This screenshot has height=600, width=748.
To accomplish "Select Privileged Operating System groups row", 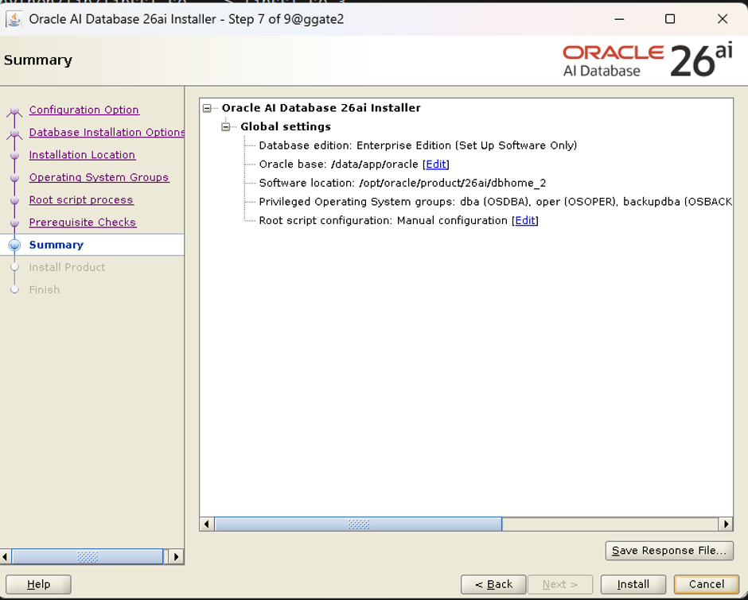I will coord(496,202).
